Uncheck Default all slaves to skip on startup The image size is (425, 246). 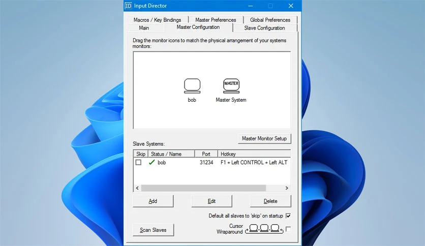(288, 216)
